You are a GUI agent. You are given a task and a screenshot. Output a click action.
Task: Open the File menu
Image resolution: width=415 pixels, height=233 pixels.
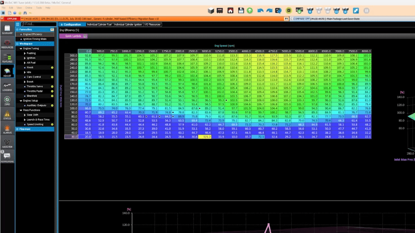pyautogui.click(x=3, y=8)
